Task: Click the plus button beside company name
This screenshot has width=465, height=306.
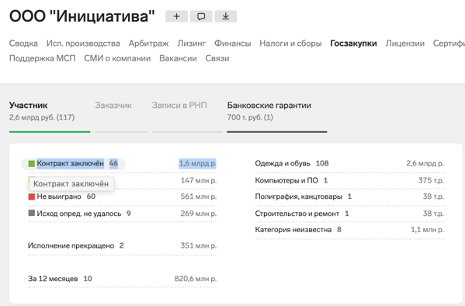Action: (176, 16)
